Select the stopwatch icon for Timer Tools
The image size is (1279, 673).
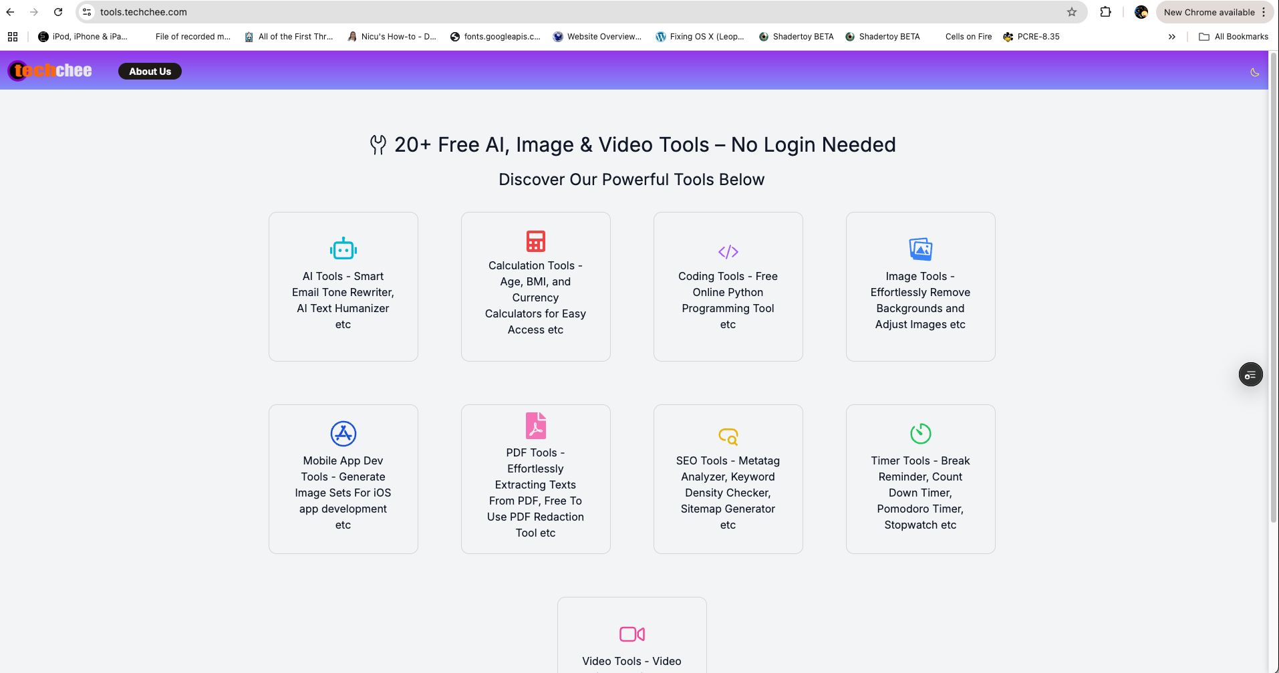(x=920, y=433)
